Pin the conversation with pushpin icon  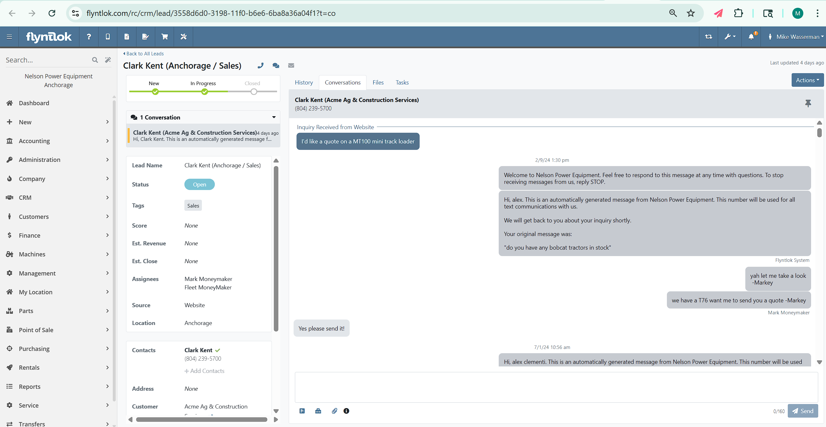pyautogui.click(x=808, y=103)
